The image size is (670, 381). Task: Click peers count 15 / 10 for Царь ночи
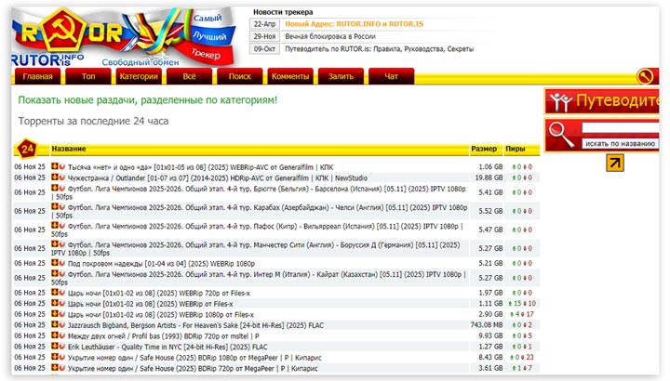click(x=522, y=303)
